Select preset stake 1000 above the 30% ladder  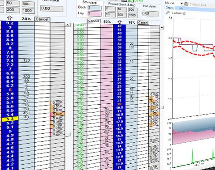tap(28, 11)
